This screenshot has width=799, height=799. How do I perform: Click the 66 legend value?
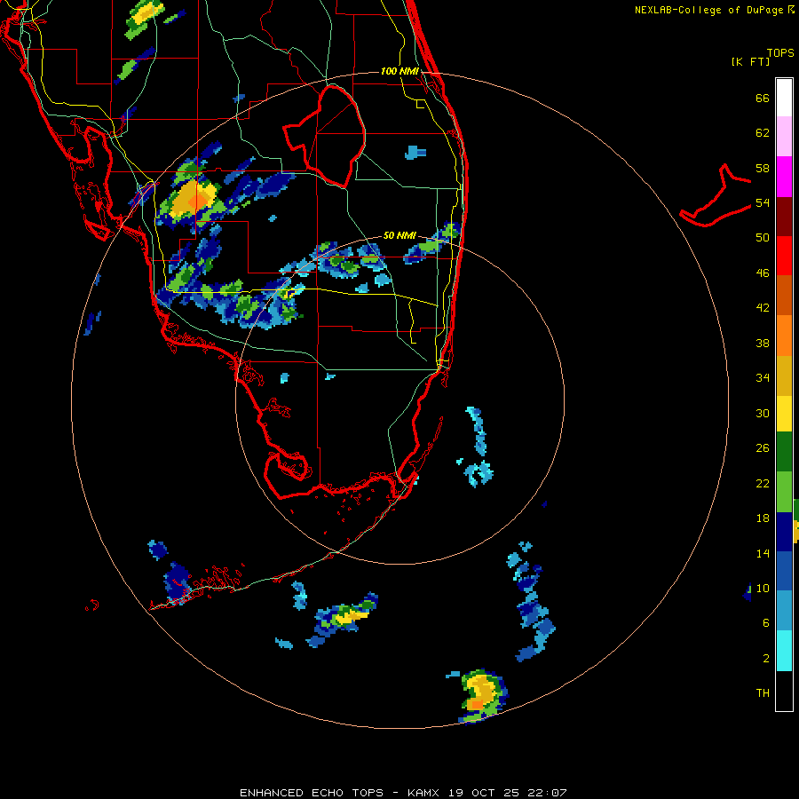point(763,99)
